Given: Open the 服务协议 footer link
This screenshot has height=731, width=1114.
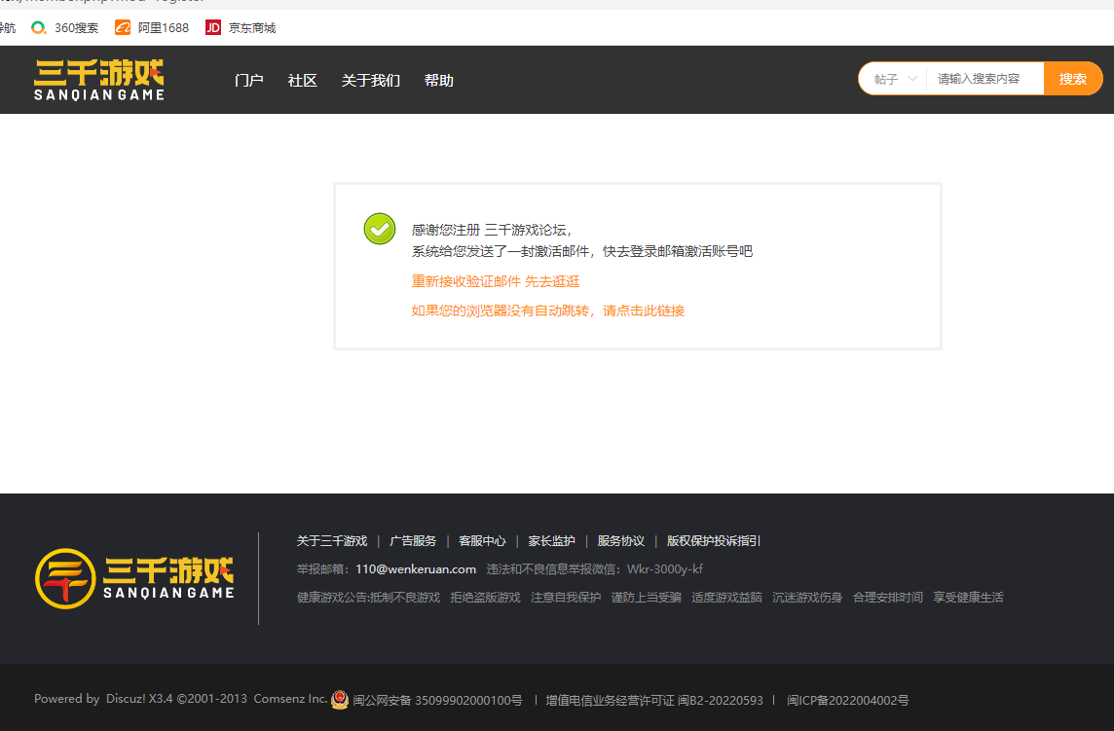Looking at the screenshot, I should click(x=621, y=541).
